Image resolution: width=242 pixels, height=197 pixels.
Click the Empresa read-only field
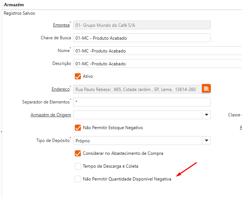(x=142, y=25)
